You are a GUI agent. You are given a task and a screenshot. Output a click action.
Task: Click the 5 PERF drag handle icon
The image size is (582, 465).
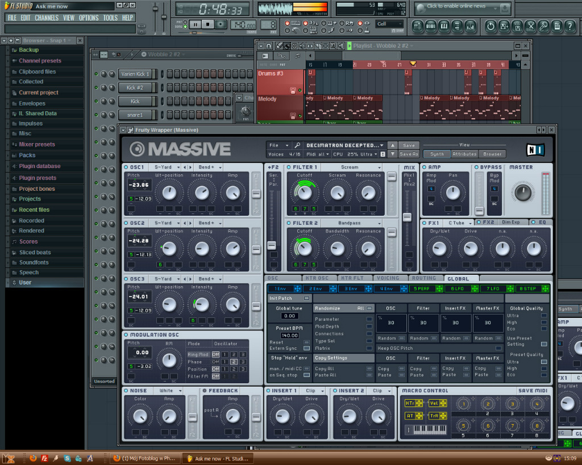439,288
